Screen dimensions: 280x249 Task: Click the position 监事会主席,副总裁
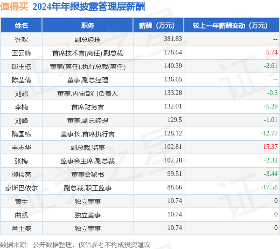(x=88, y=161)
